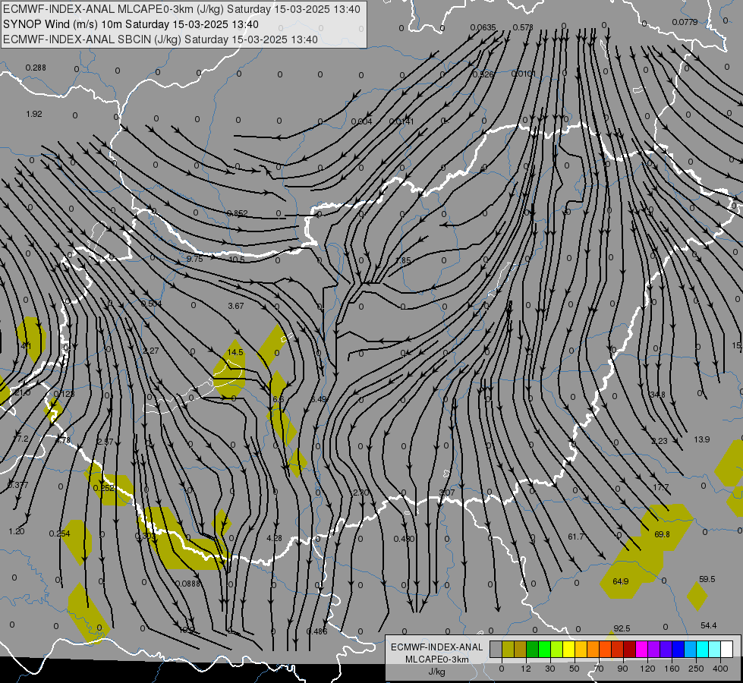This screenshot has width=743, height=683.
Task: Click the map value 0.0635
Action: pyautogui.click(x=483, y=27)
